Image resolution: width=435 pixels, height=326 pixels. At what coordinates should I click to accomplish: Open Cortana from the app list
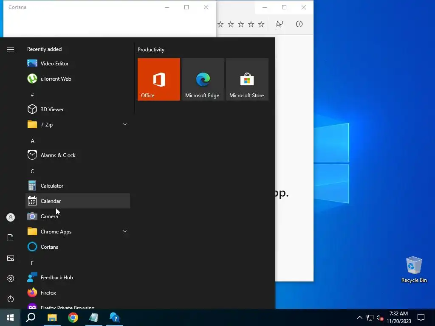point(78,247)
